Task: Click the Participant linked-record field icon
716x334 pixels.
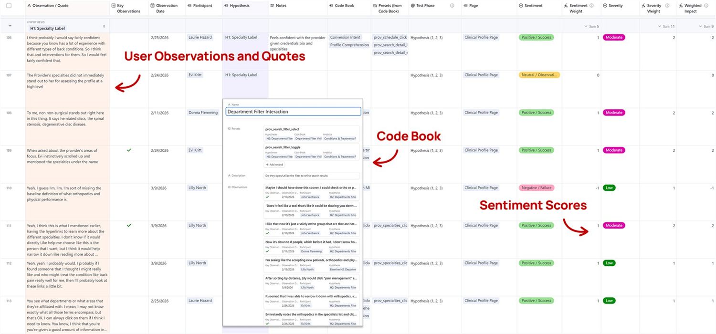Action: 190,6
